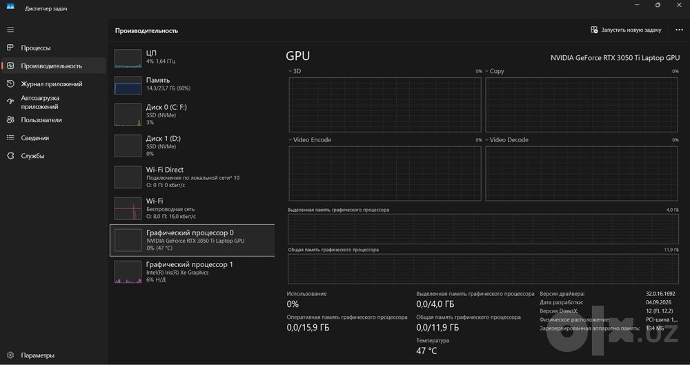Click Запустить новую задачу button
This screenshot has width=690, height=365.
626,30
